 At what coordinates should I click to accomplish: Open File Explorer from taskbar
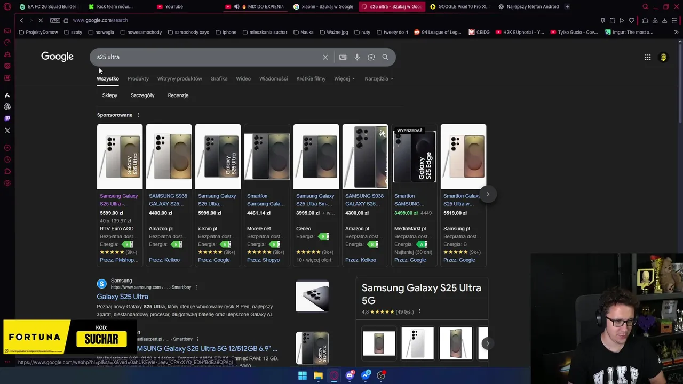pos(318,375)
